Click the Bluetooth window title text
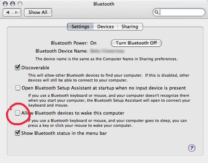The image size is (208, 163). click(104, 4)
